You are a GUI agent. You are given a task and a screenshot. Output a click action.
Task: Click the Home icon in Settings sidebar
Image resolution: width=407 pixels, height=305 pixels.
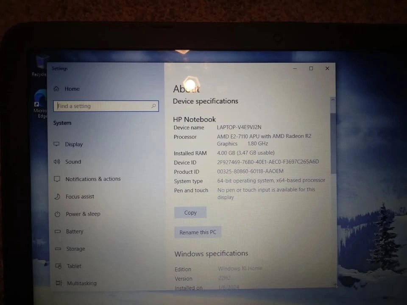point(56,89)
